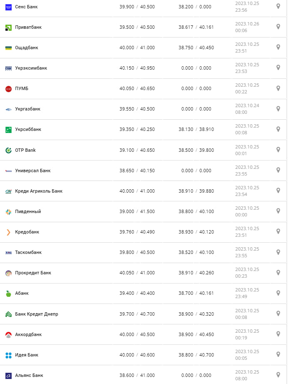Click Аккордбанк map pin icon
288x384 pixels.
[278, 334]
